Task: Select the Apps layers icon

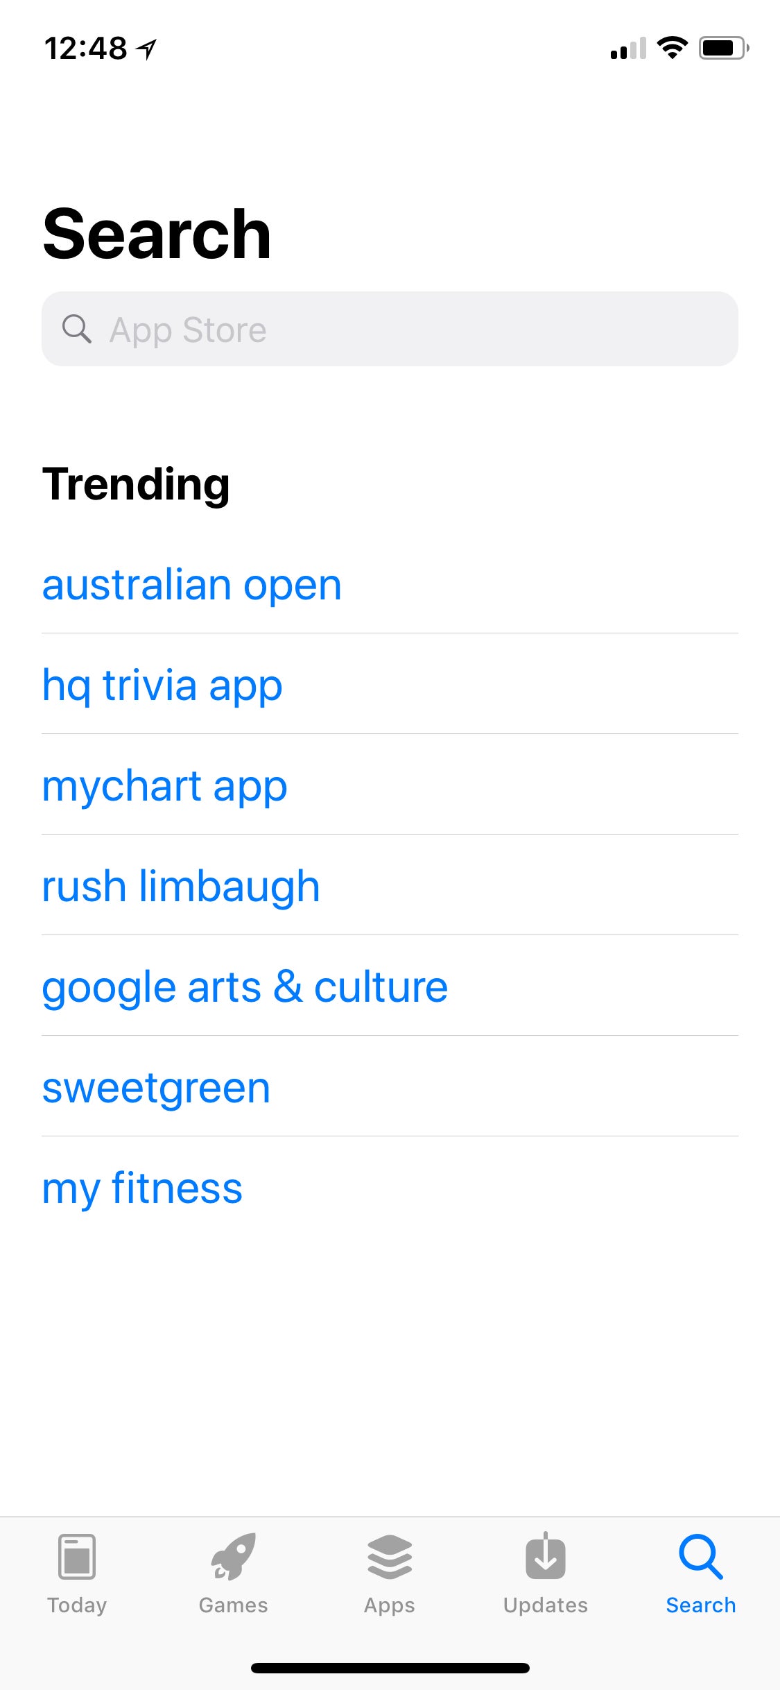Action: (389, 1557)
